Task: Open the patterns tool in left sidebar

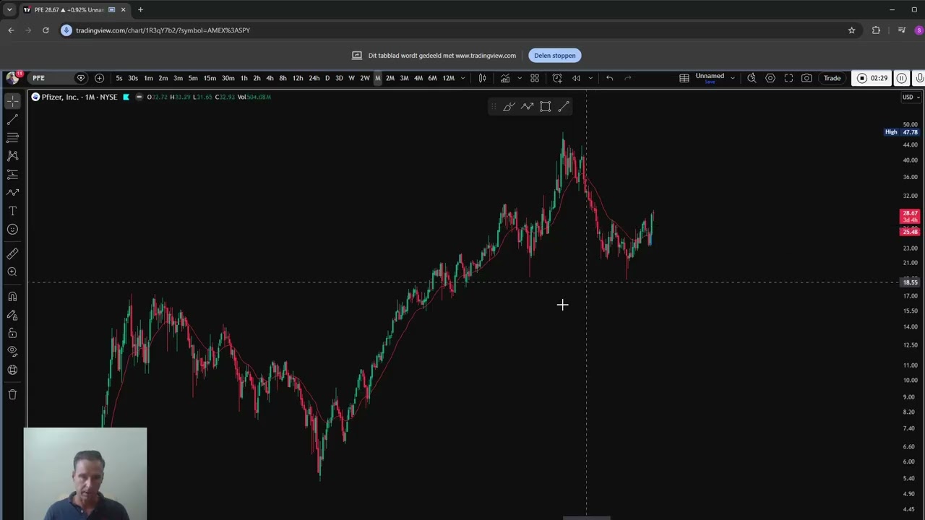Action: pyautogui.click(x=12, y=155)
